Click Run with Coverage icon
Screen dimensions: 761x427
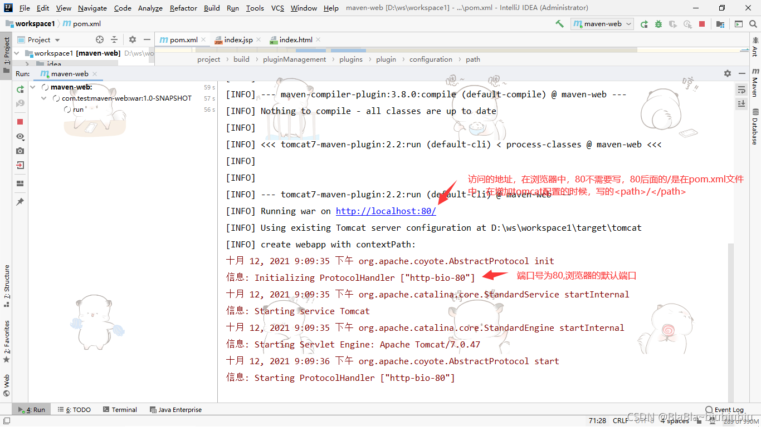(x=673, y=24)
